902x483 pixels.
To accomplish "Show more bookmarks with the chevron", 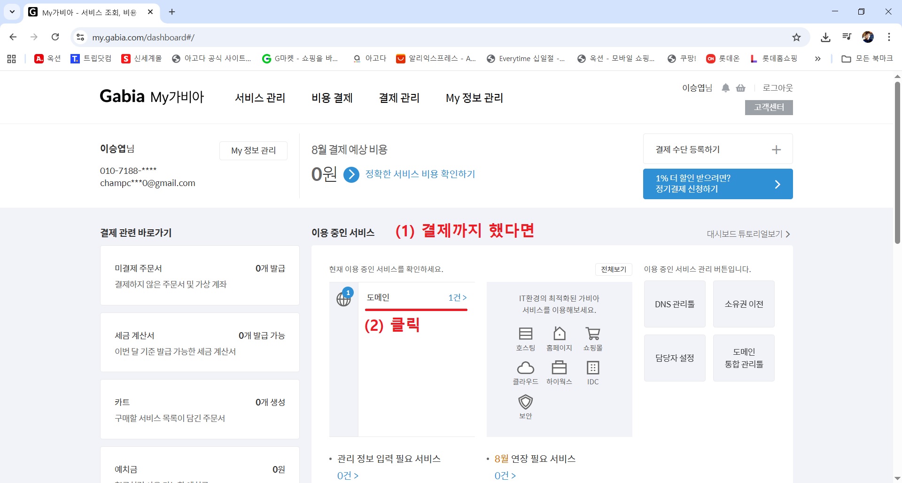I will (818, 59).
